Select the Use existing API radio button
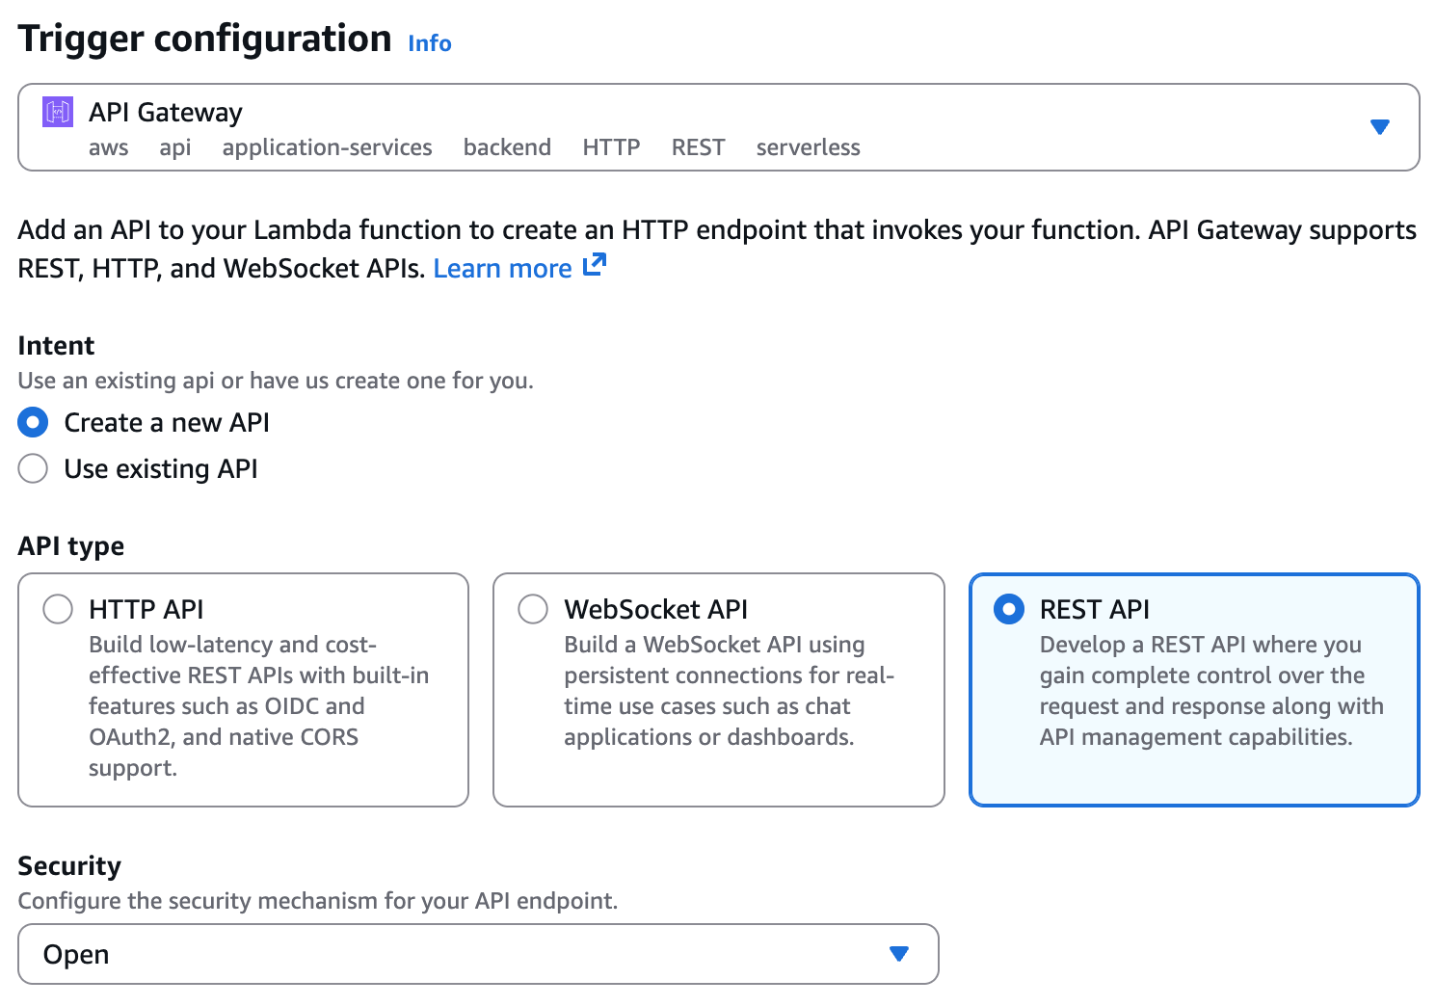Viewport: 1436px width, 1006px height. (x=33, y=468)
